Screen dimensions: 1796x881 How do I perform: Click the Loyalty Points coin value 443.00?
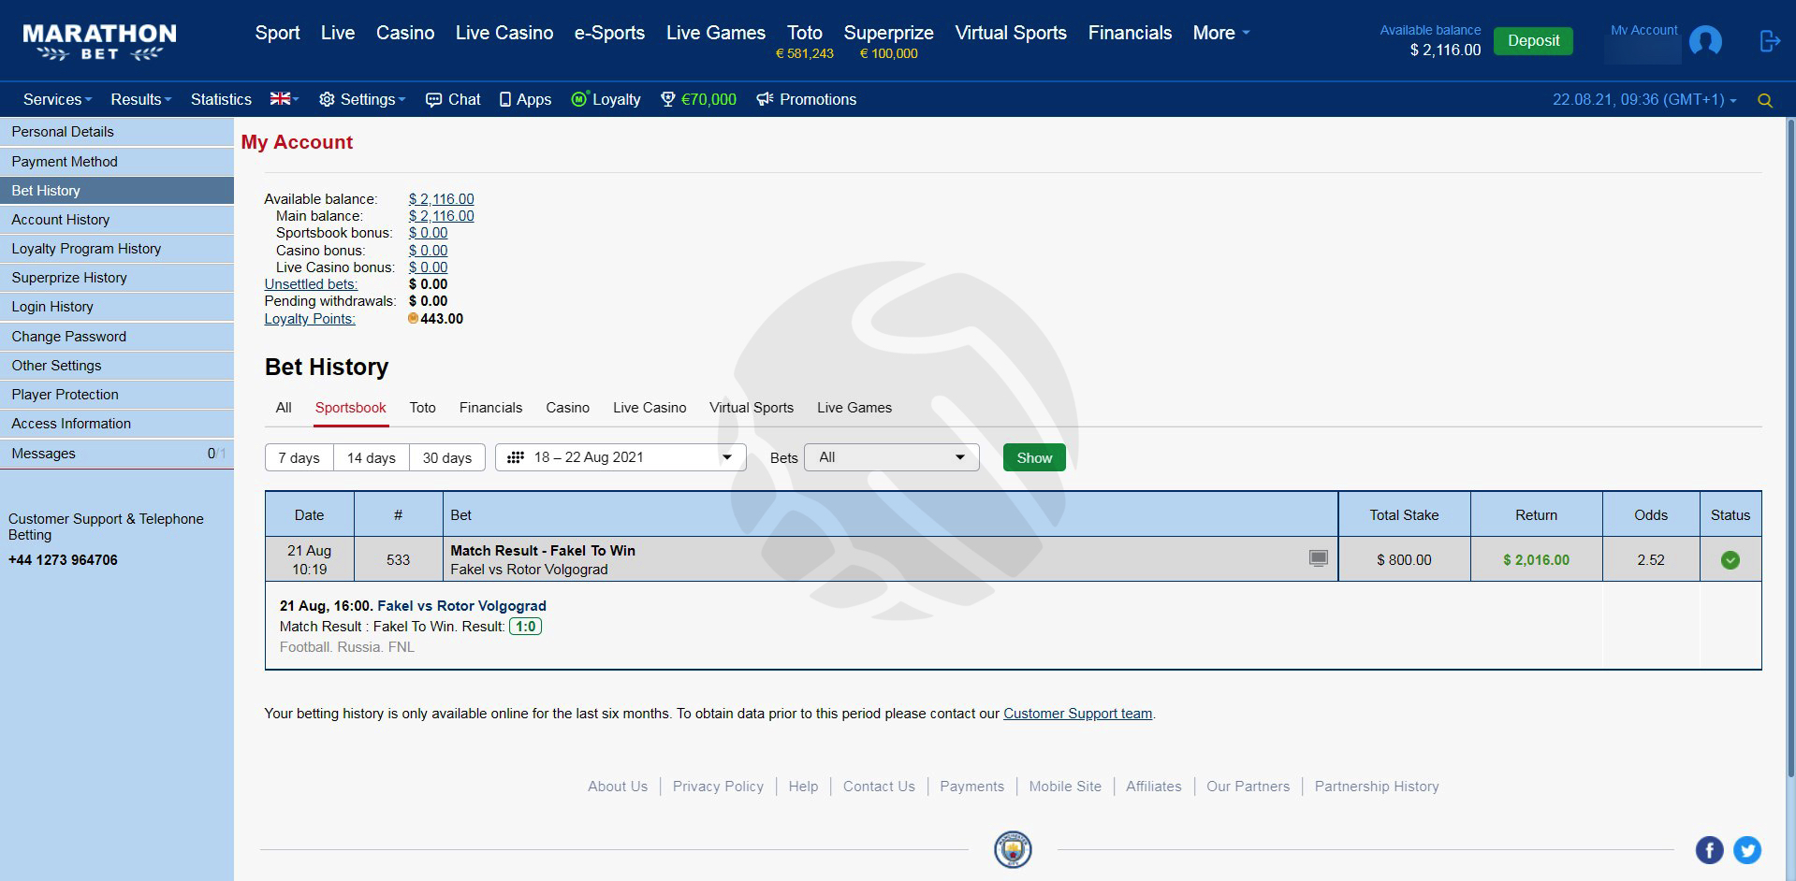click(x=436, y=319)
